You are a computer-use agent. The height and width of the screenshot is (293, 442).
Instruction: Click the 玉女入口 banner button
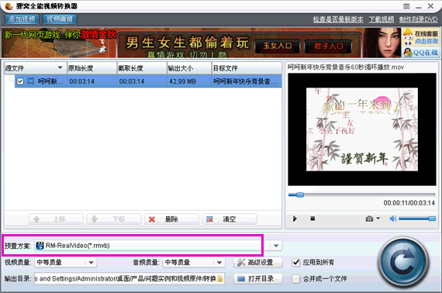[x=278, y=46]
